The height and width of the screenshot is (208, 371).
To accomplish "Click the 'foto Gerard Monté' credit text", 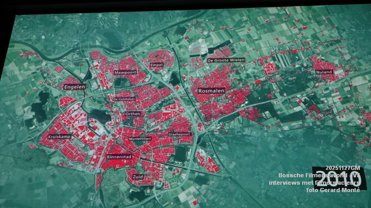I will (333, 190).
